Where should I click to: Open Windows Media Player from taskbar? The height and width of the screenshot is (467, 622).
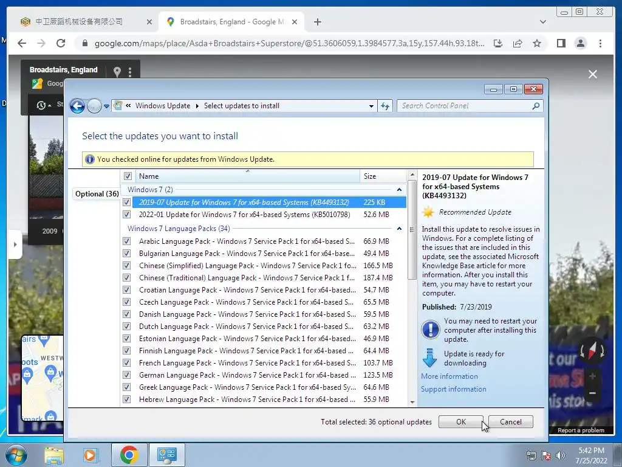tap(91, 455)
